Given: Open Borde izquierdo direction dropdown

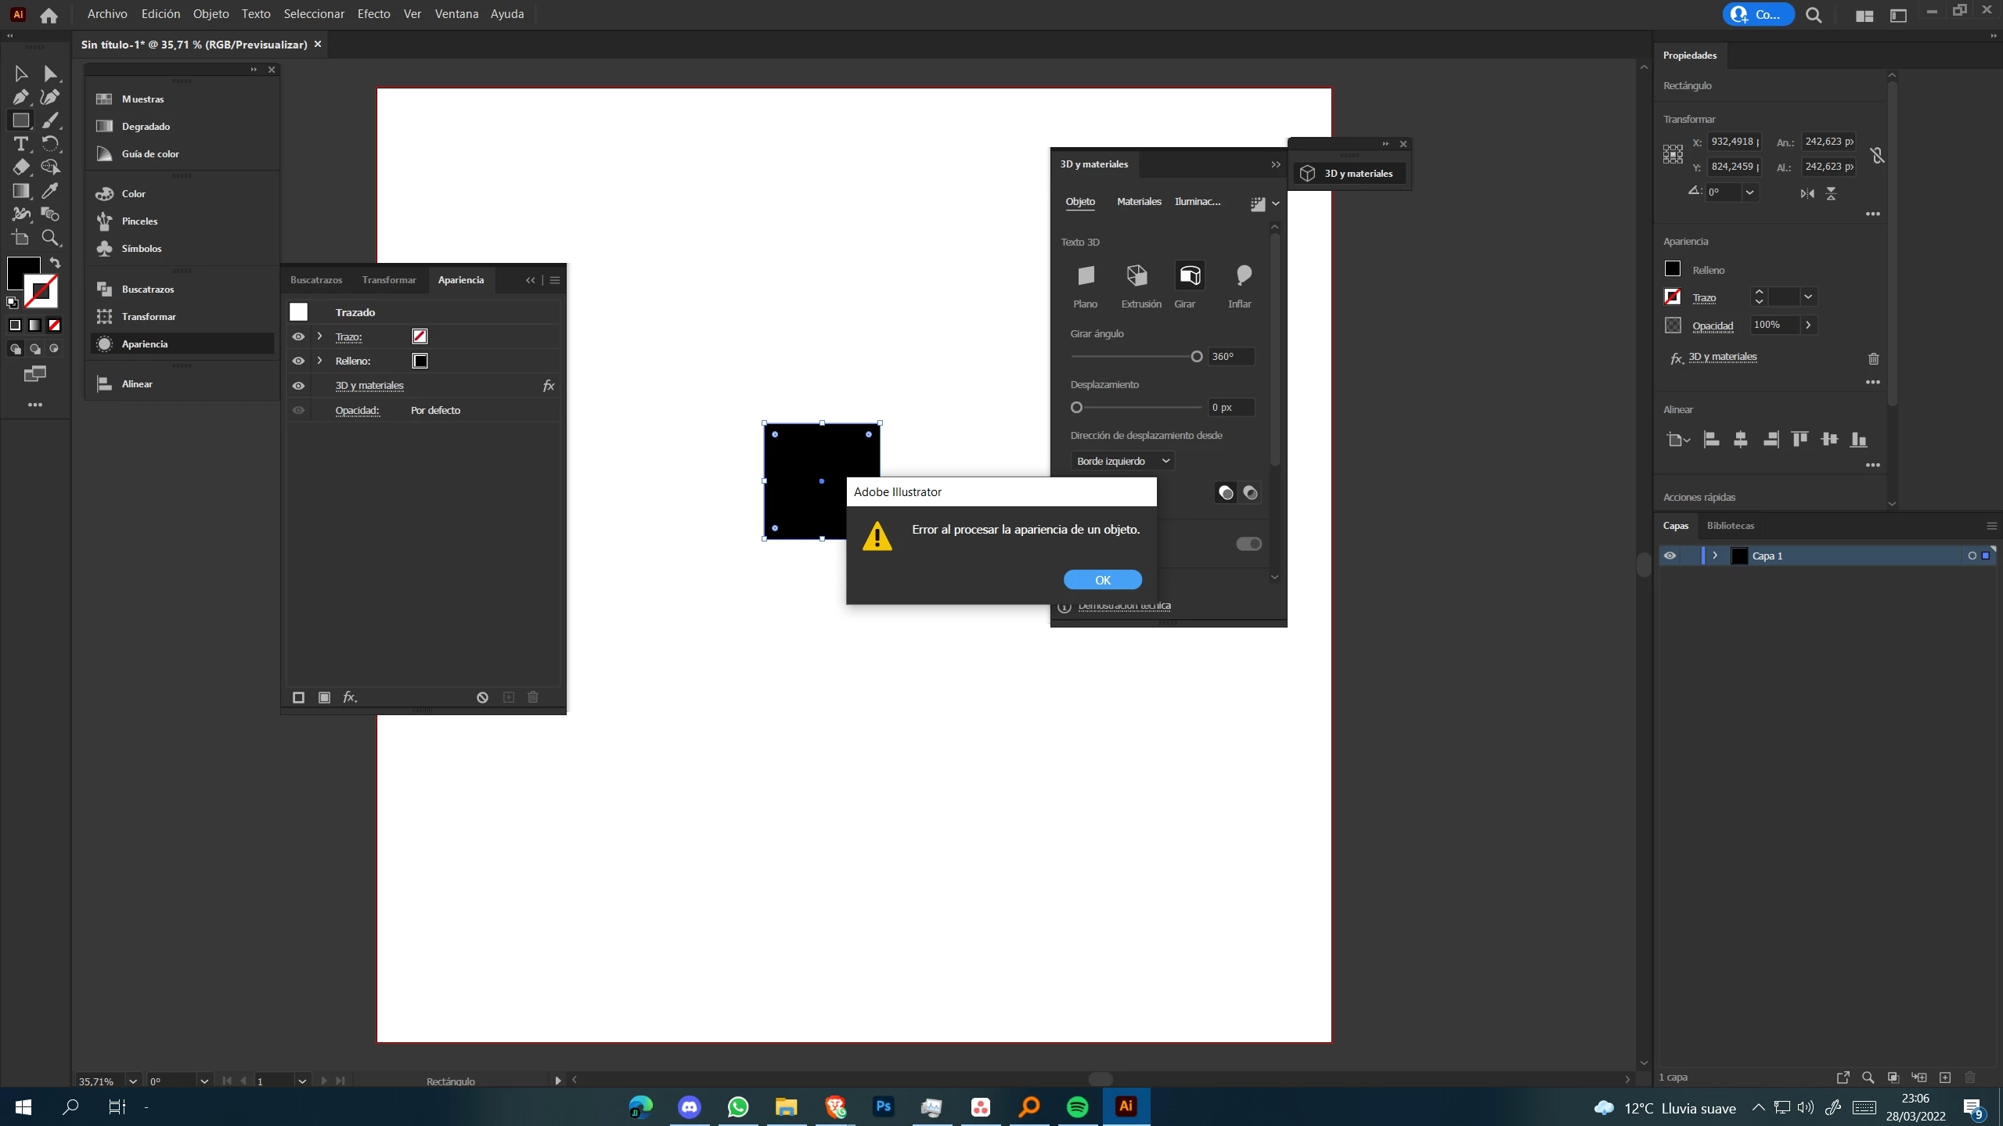Looking at the screenshot, I should click(x=1122, y=461).
